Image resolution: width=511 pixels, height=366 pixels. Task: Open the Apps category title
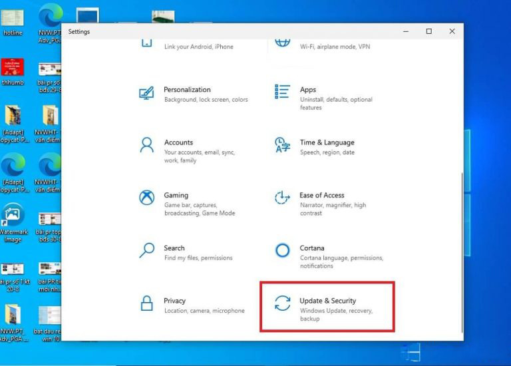tap(308, 90)
